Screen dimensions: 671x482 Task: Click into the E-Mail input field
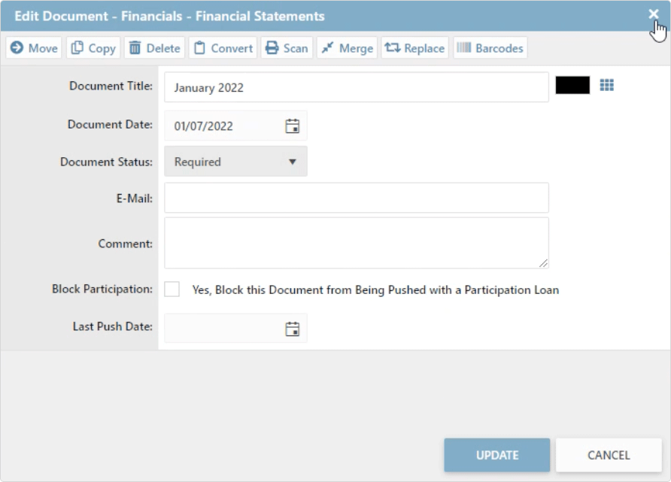(356, 198)
